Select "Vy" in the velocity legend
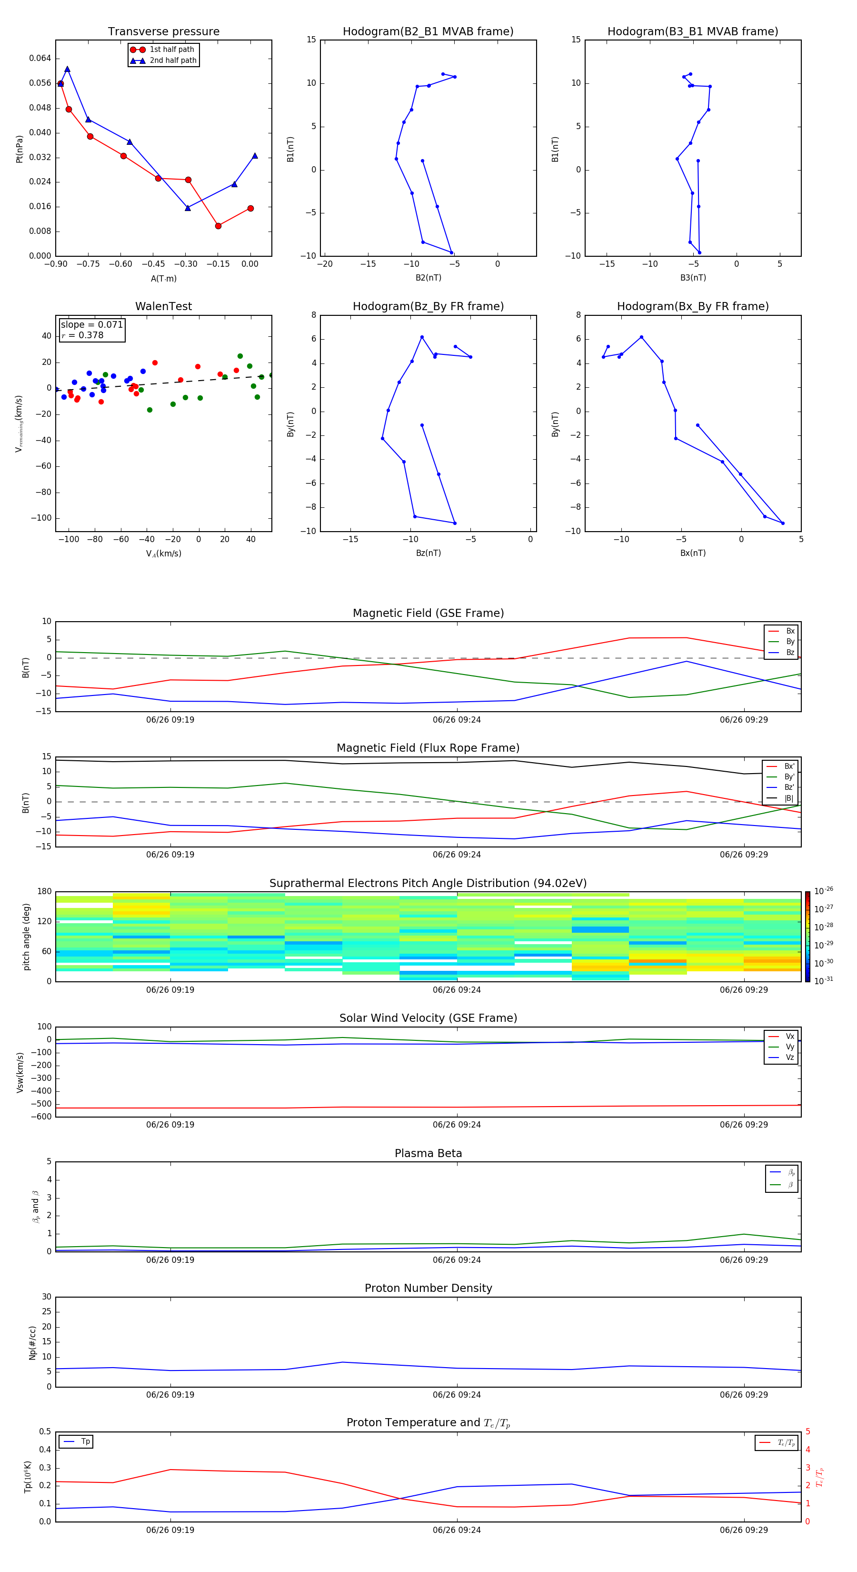 click(782, 1047)
